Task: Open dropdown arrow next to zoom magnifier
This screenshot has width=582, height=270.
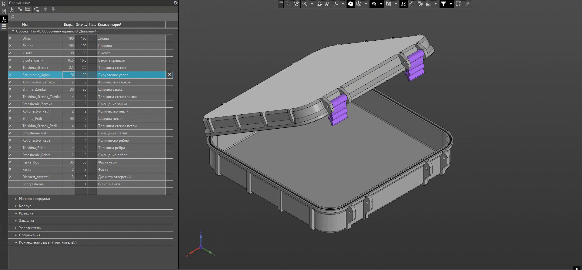Action: point(312,4)
